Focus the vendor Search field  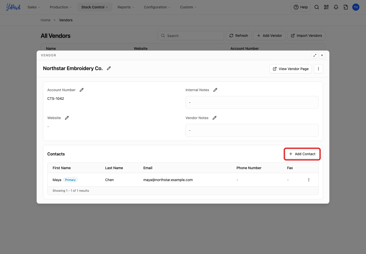191,36
